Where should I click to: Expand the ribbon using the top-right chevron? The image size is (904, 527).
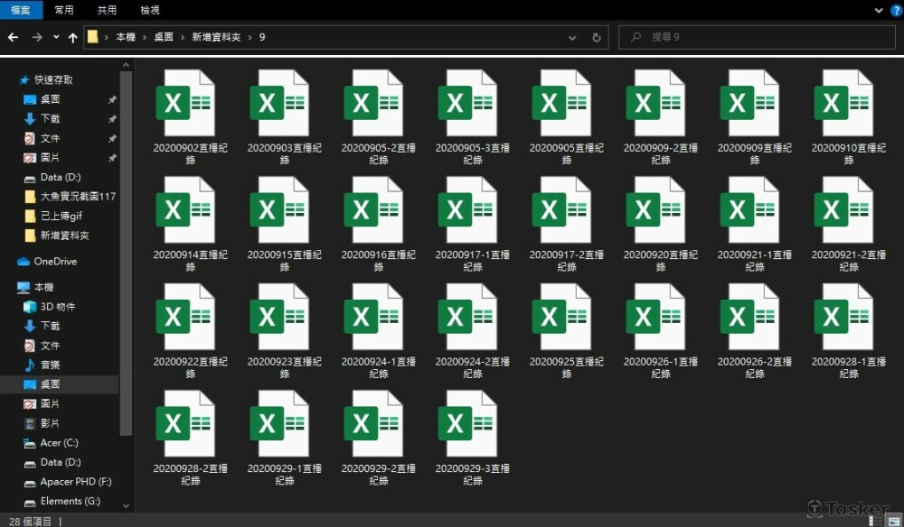(879, 10)
